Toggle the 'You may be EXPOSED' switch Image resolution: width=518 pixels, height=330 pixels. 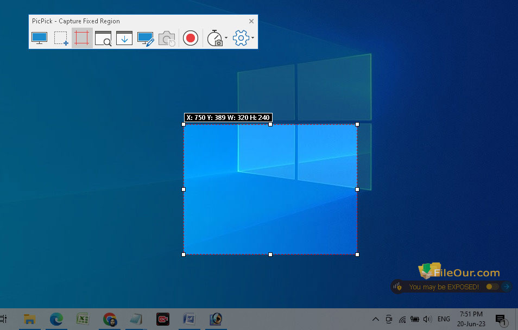(492, 287)
